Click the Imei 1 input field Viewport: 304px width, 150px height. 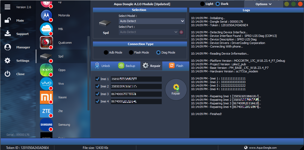[136, 79]
